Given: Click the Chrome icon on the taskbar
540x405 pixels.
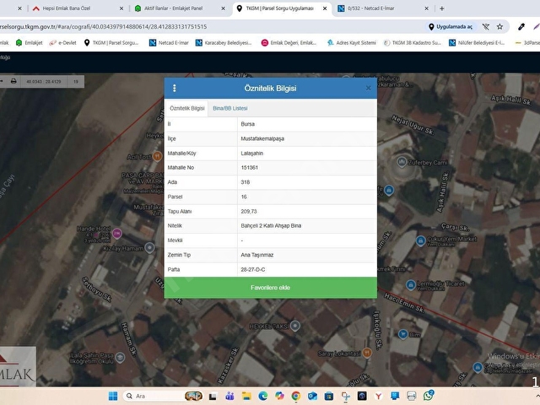Looking at the screenshot, I should pyautogui.click(x=296, y=396).
